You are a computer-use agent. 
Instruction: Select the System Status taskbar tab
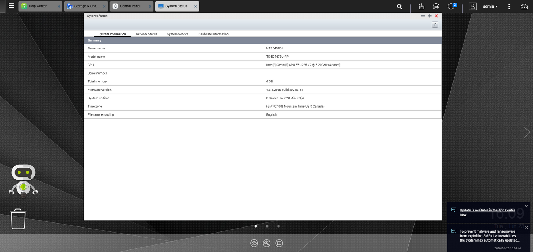177,6
